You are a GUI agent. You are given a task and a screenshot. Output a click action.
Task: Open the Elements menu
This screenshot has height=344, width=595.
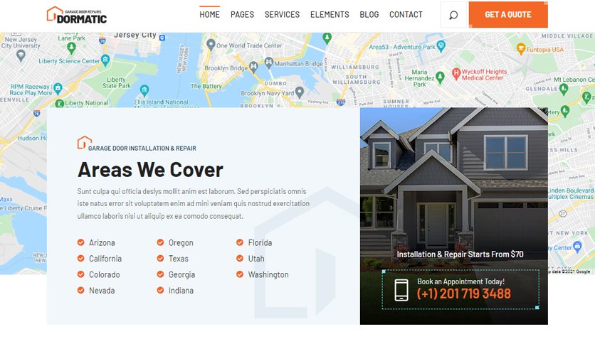pyautogui.click(x=330, y=15)
